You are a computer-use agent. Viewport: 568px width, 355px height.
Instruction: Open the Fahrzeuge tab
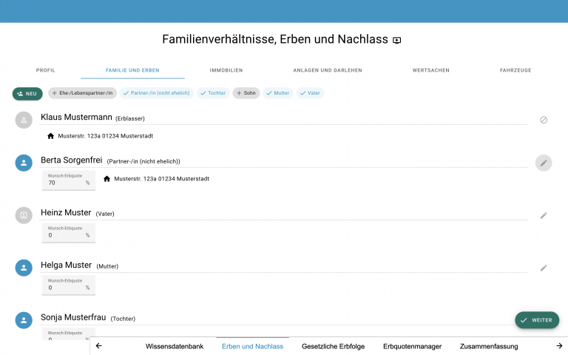coord(515,70)
